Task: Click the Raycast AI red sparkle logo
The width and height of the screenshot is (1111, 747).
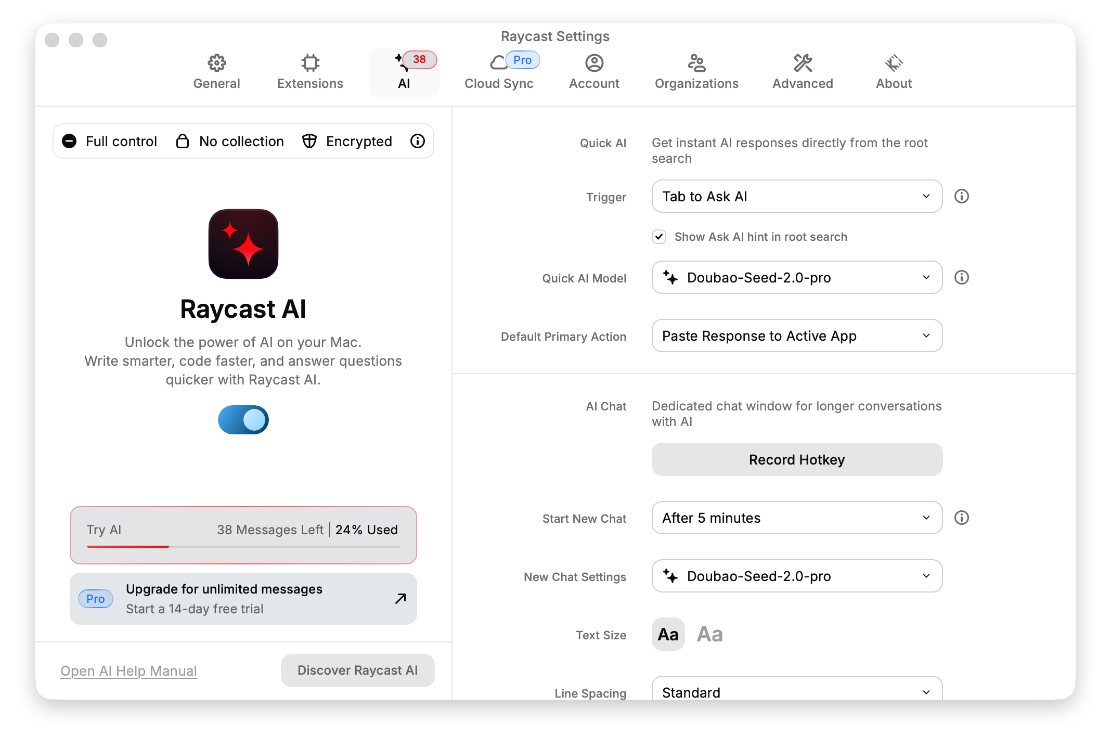Action: coord(243,244)
